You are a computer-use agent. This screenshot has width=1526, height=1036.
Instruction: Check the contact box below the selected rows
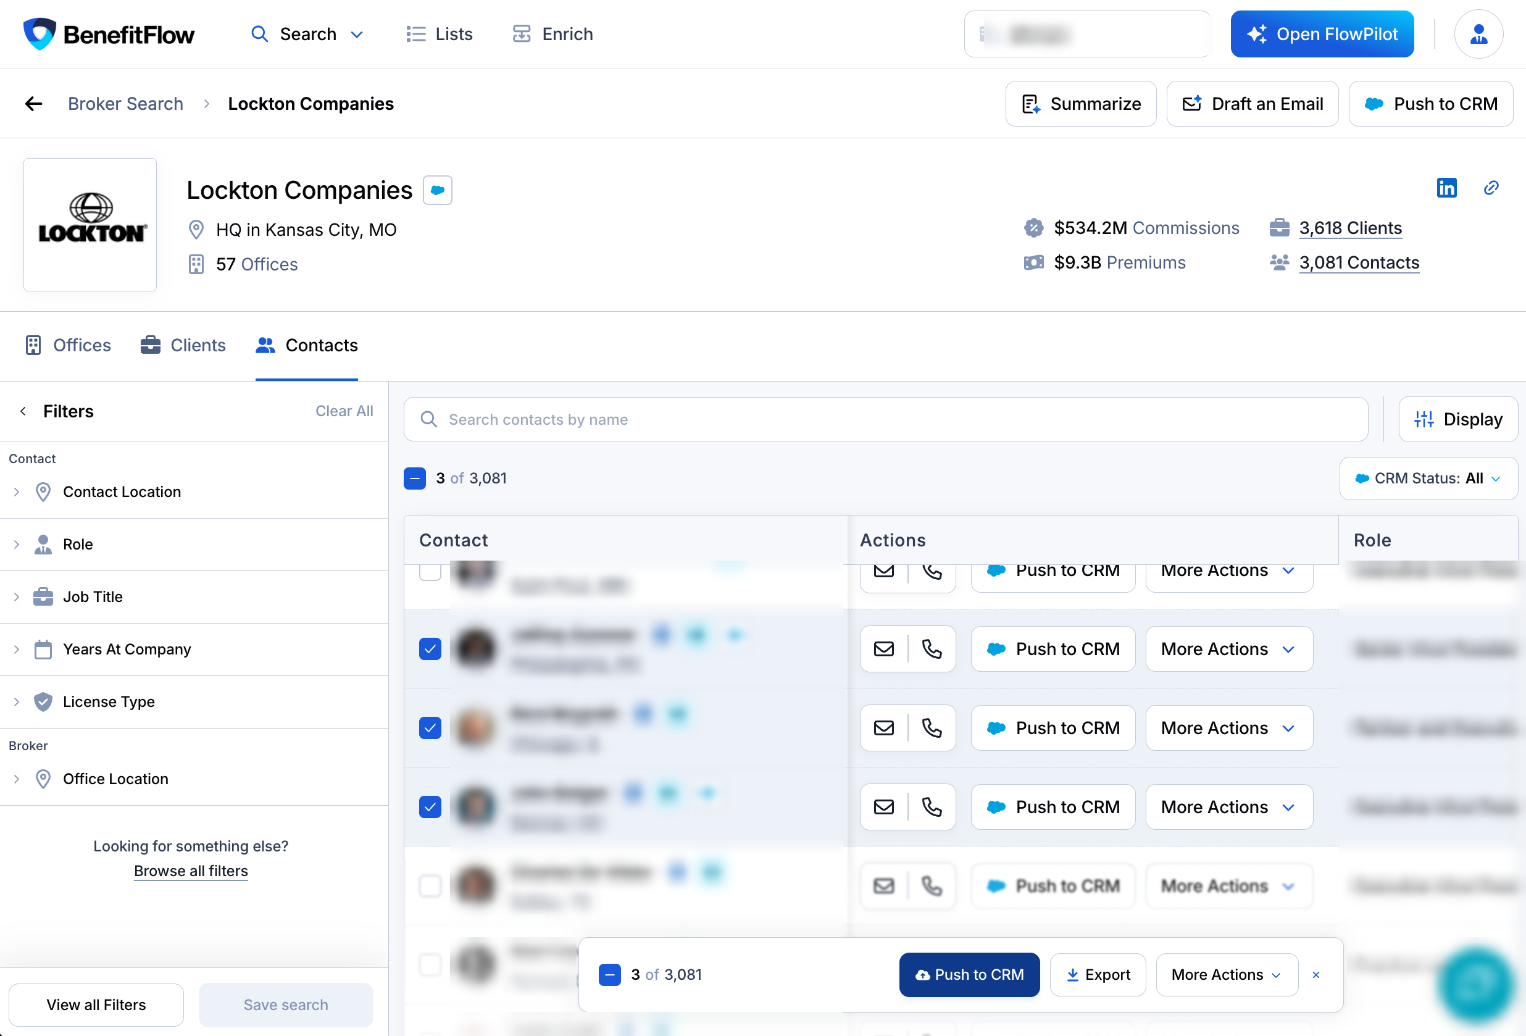tap(430, 885)
